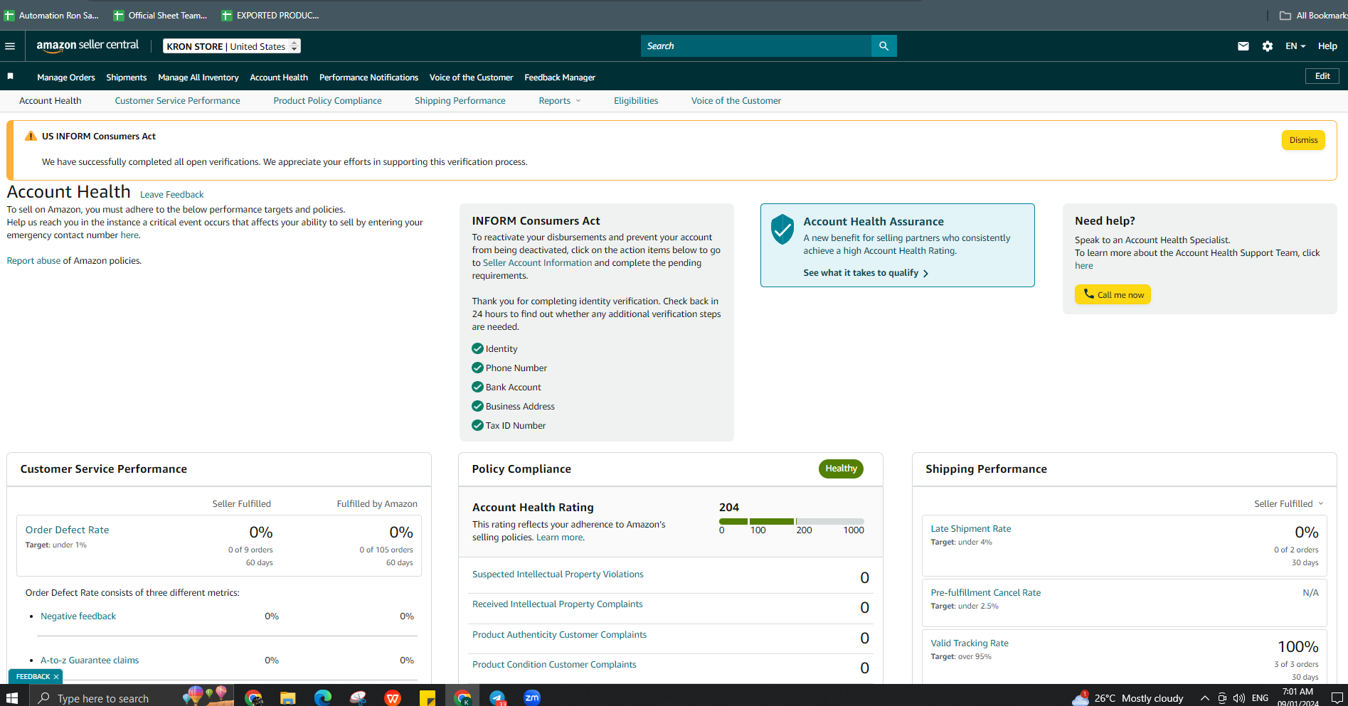The image size is (1348, 706).
Task: Show hidden system tray icons
Action: (x=1204, y=698)
